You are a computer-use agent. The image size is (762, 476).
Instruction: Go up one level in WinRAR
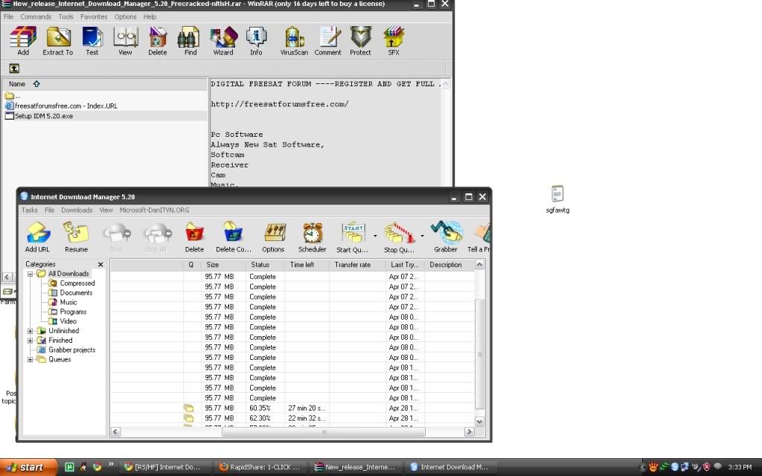14,68
